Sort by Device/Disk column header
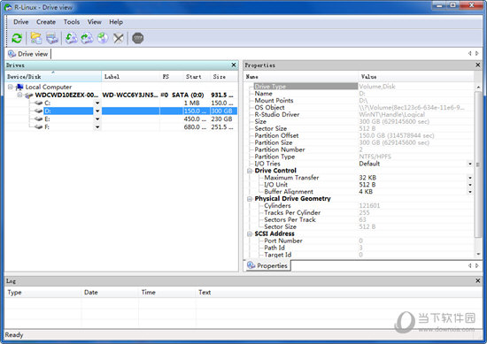This screenshot has width=487, height=344. (x=53, y=76)
